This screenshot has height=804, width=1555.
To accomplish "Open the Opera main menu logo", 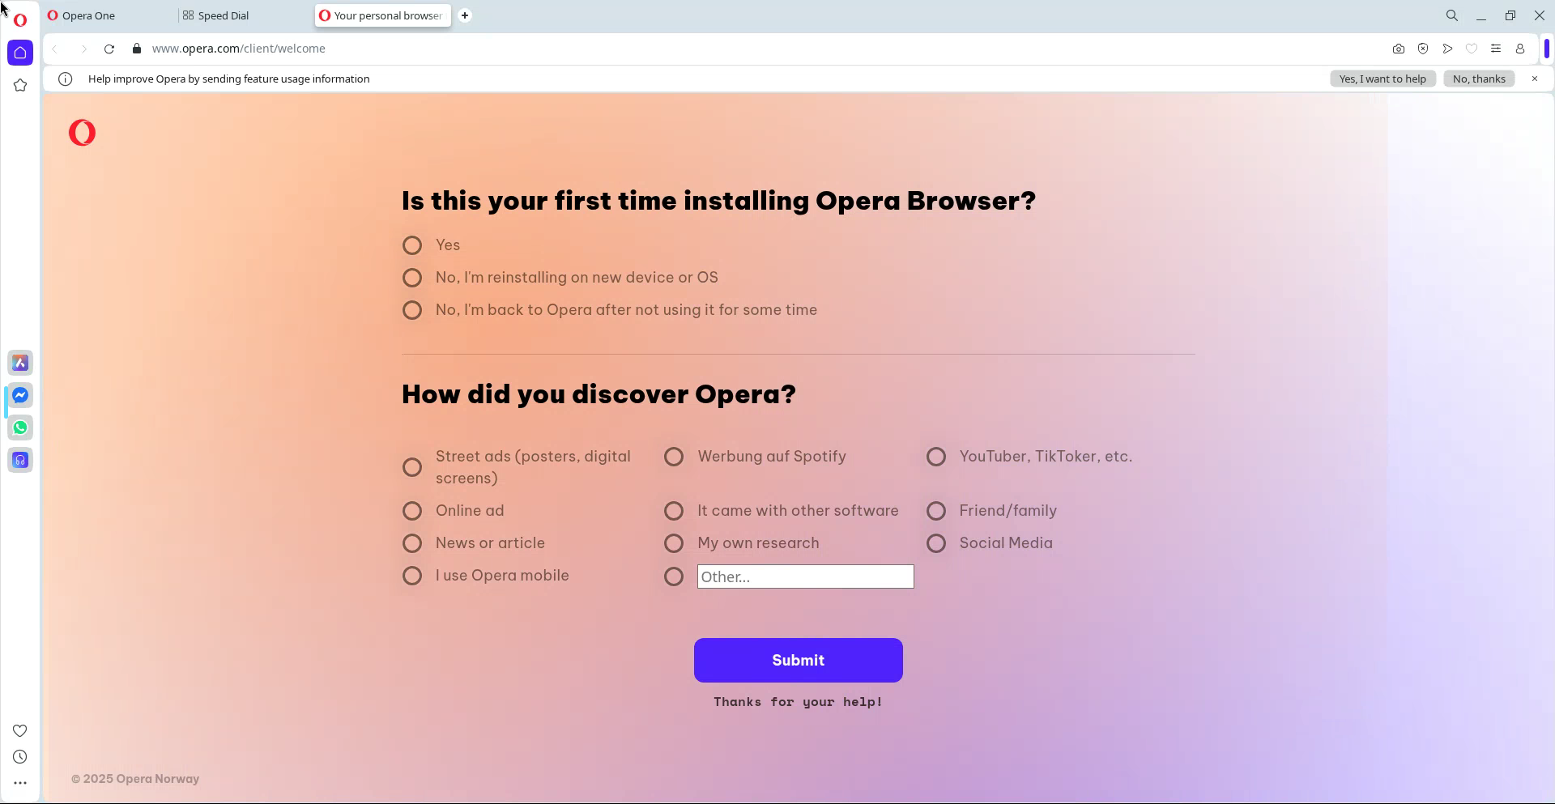I will [x=20, y=19].
